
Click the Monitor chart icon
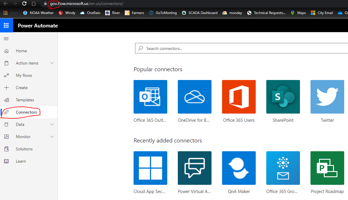tap(6, 137)
